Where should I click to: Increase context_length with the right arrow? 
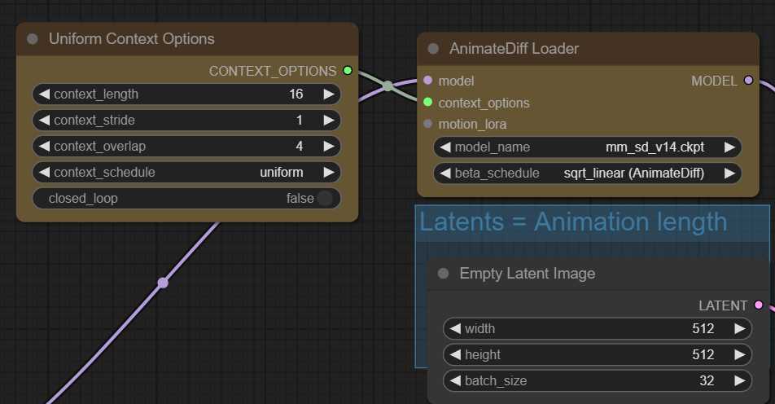(x=329, y=94)
